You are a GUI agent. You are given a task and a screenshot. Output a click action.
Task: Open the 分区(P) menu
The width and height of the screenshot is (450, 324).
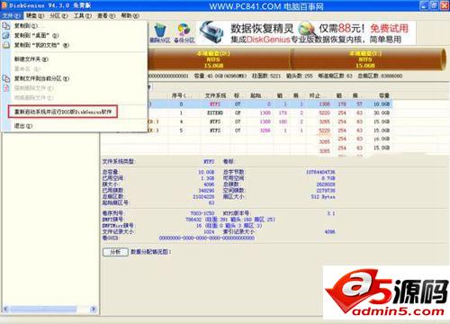pos(58,15)
